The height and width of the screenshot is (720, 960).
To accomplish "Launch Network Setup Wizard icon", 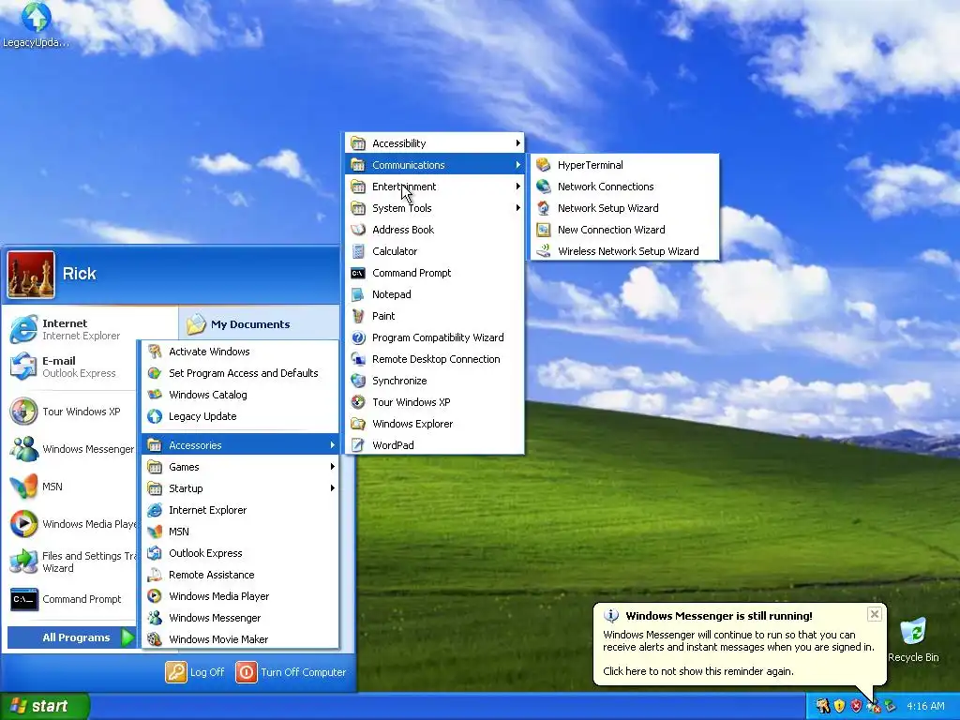I will [543, 208].
